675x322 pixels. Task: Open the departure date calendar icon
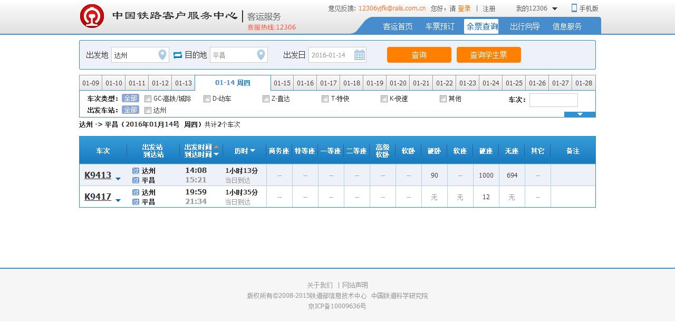click(360, 55)
